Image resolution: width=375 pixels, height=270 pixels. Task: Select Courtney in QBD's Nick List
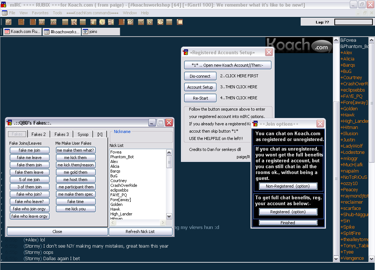tap(119, 181)
